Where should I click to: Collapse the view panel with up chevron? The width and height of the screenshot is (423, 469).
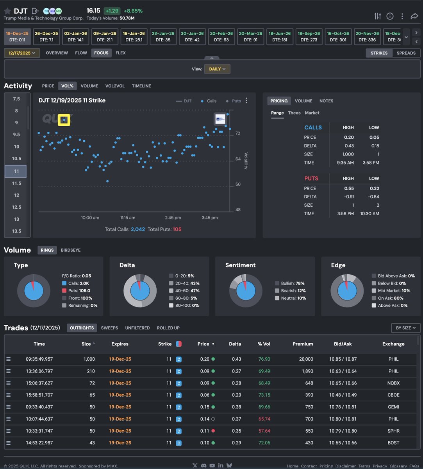tap(212, 57)
